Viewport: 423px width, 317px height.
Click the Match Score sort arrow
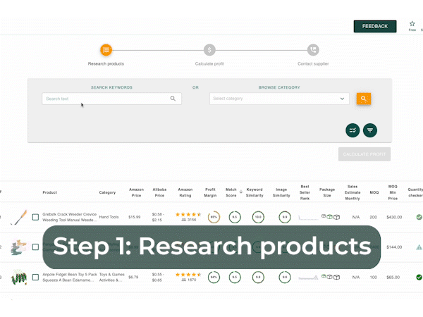tap(241, 192)
